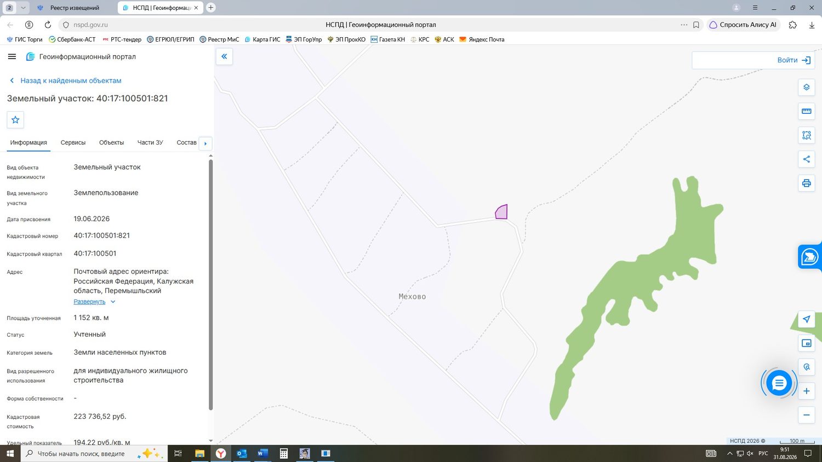This screenshot has height=462, width=822.
Task: Switch to the Сервисы tab
Action: point(73,143)
